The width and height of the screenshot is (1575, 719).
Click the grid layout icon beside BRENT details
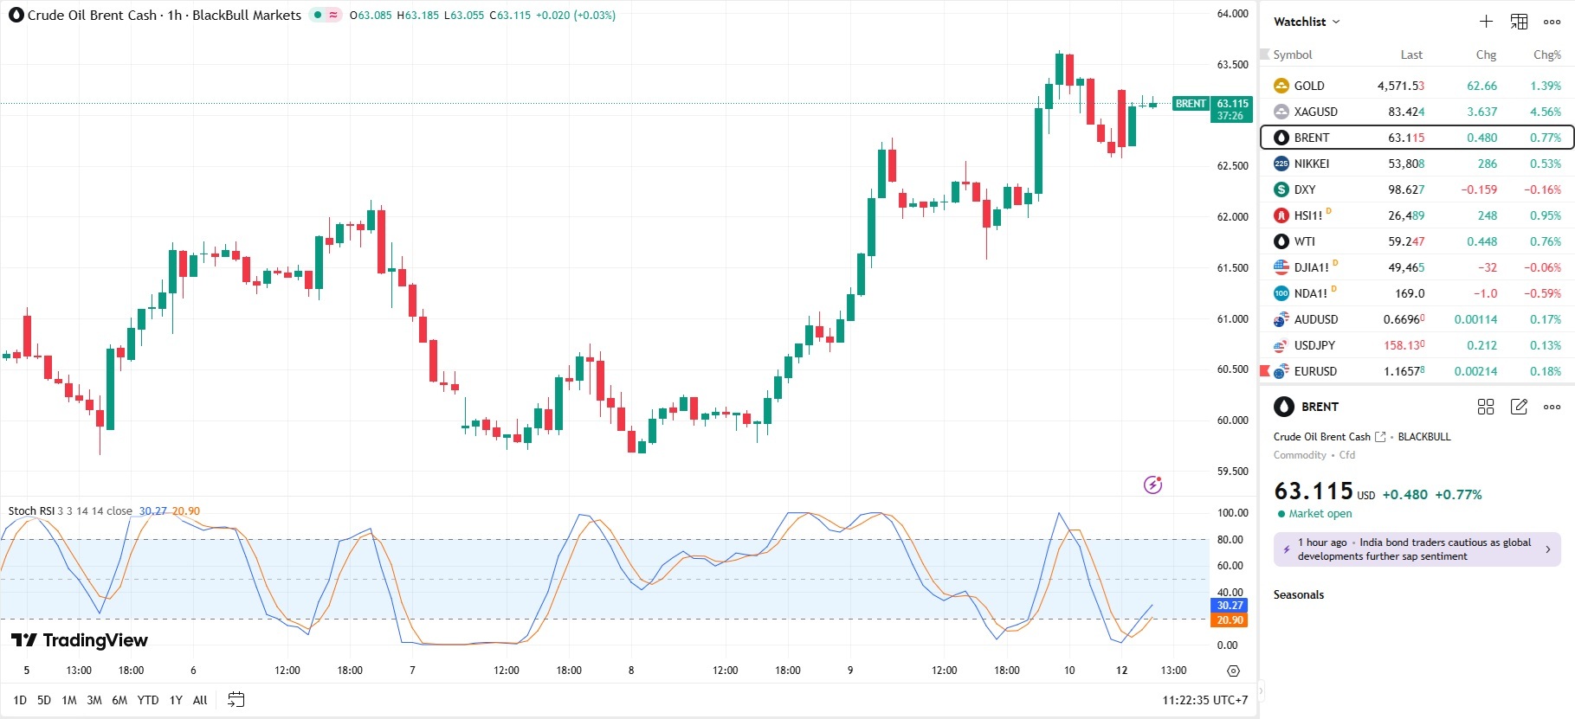pos(1486,407)
